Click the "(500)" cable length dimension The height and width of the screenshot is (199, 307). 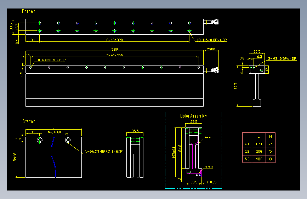[211, 49]
